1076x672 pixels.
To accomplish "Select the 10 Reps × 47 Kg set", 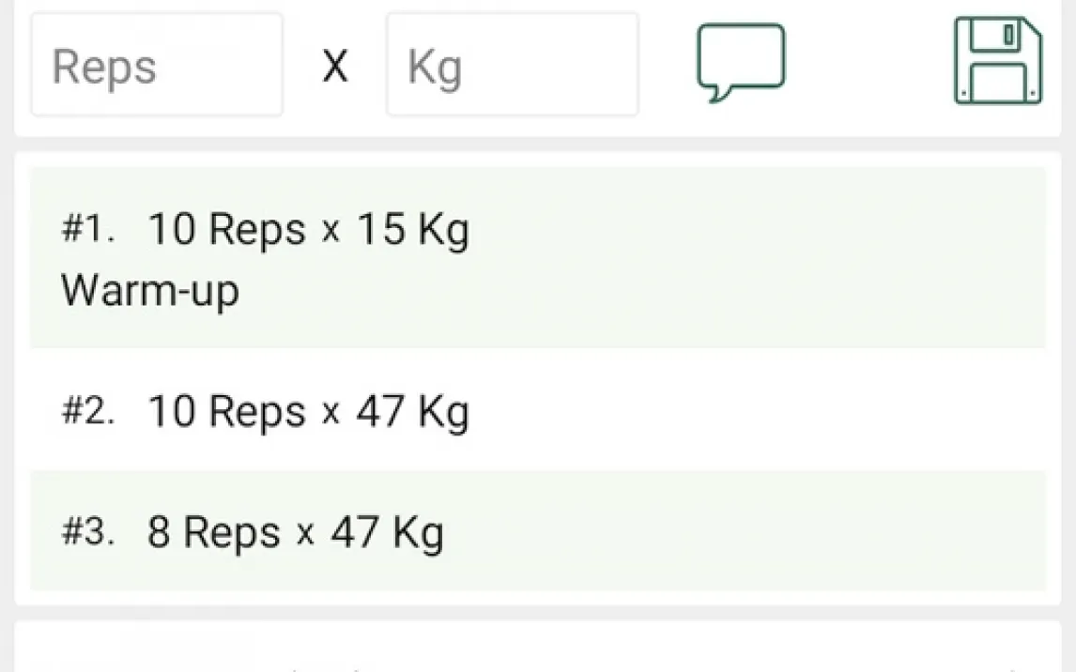I will tap(537, 410).
